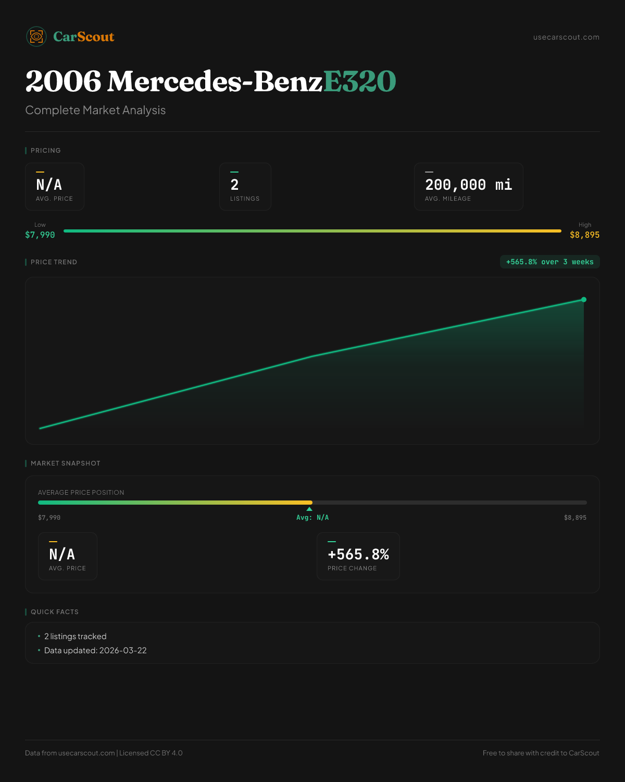625x782 pixels.
Task: Click the average price position bar
Action: point(312,503)
